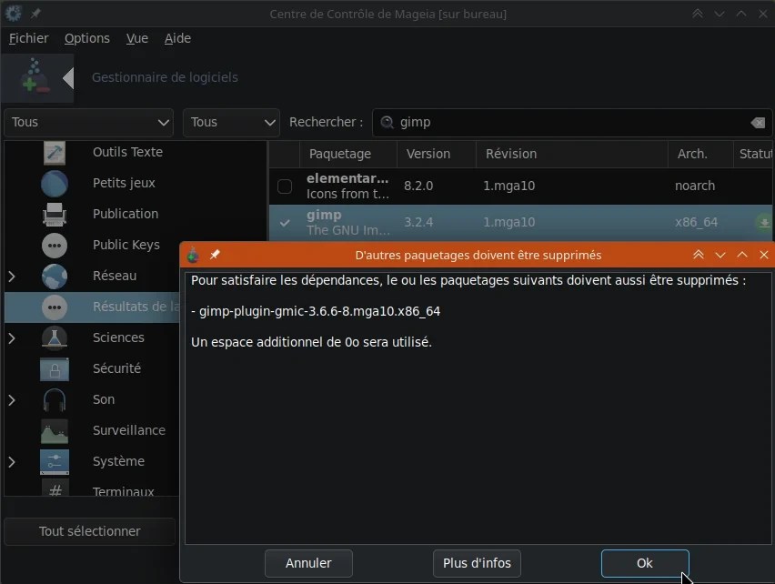This screenshot has height=584, width=775.
Task: Cancel removal with Annuler button
Action: [x=308, y=563]
